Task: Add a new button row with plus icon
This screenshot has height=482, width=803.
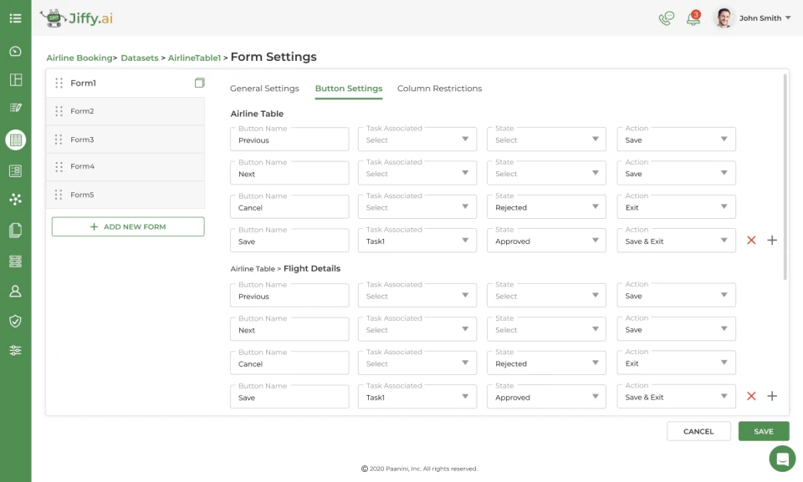Action: [x=771, y=240]
